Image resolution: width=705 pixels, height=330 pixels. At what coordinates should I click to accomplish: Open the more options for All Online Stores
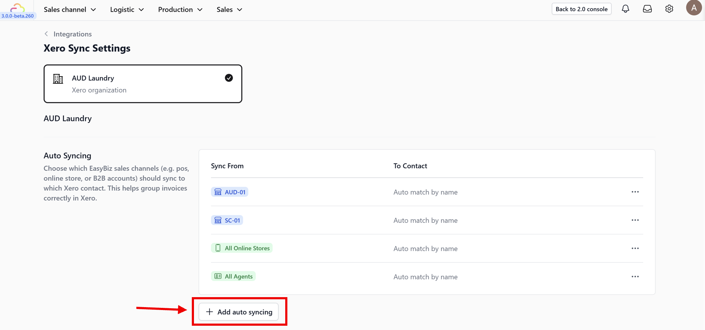pos(635,248)
